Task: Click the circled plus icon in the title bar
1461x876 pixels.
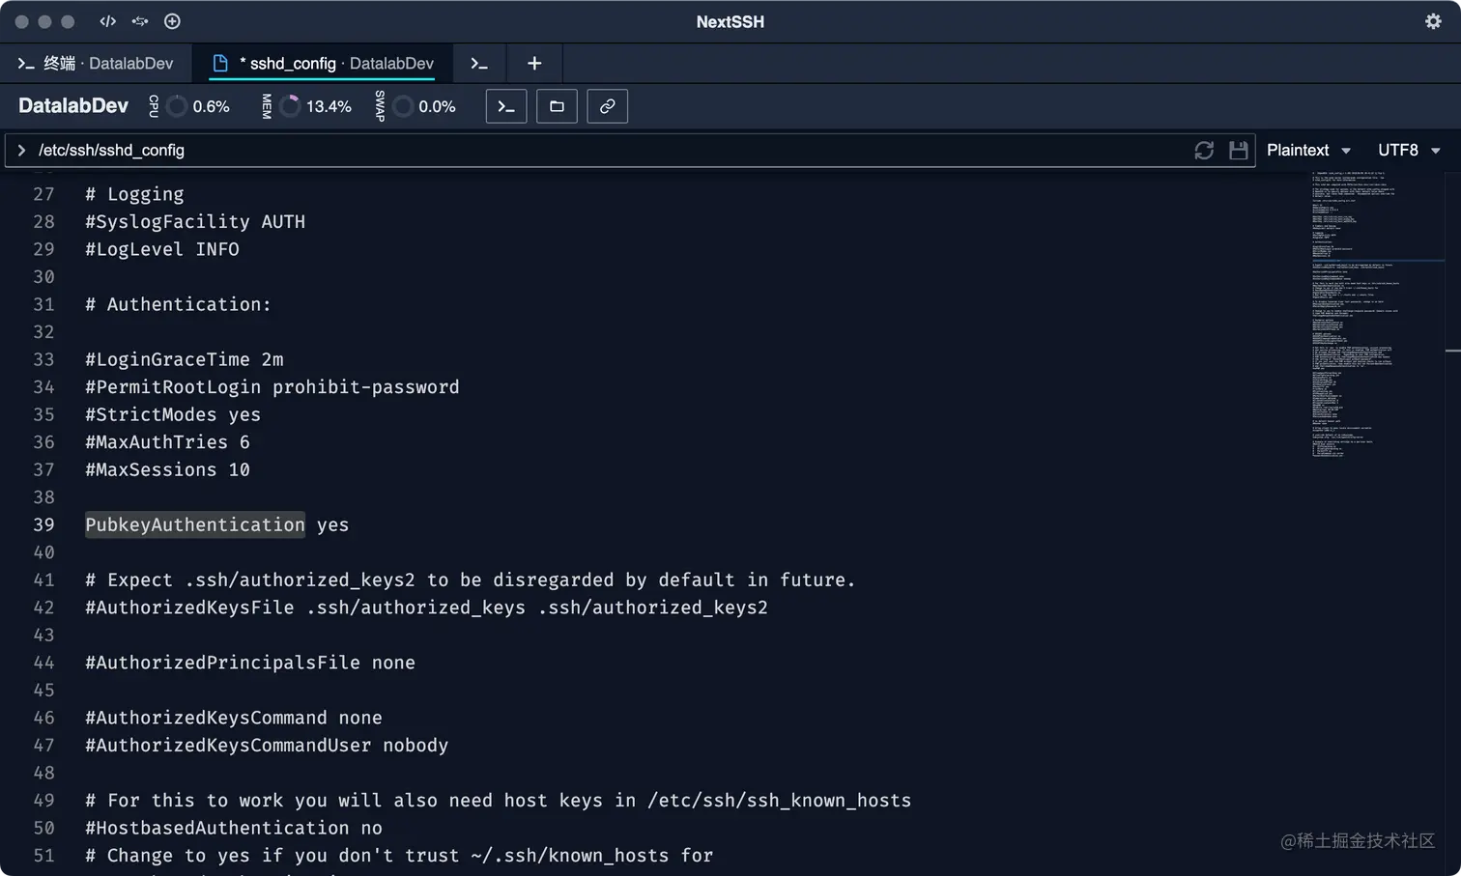Action: coord(172,21)
